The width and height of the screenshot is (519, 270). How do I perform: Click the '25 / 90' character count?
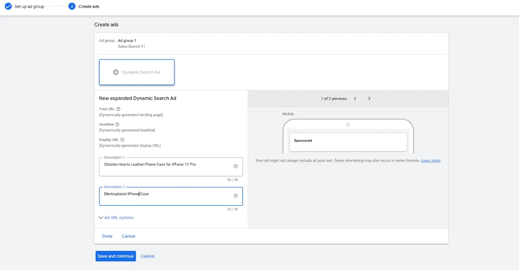[x=233, y=209]
